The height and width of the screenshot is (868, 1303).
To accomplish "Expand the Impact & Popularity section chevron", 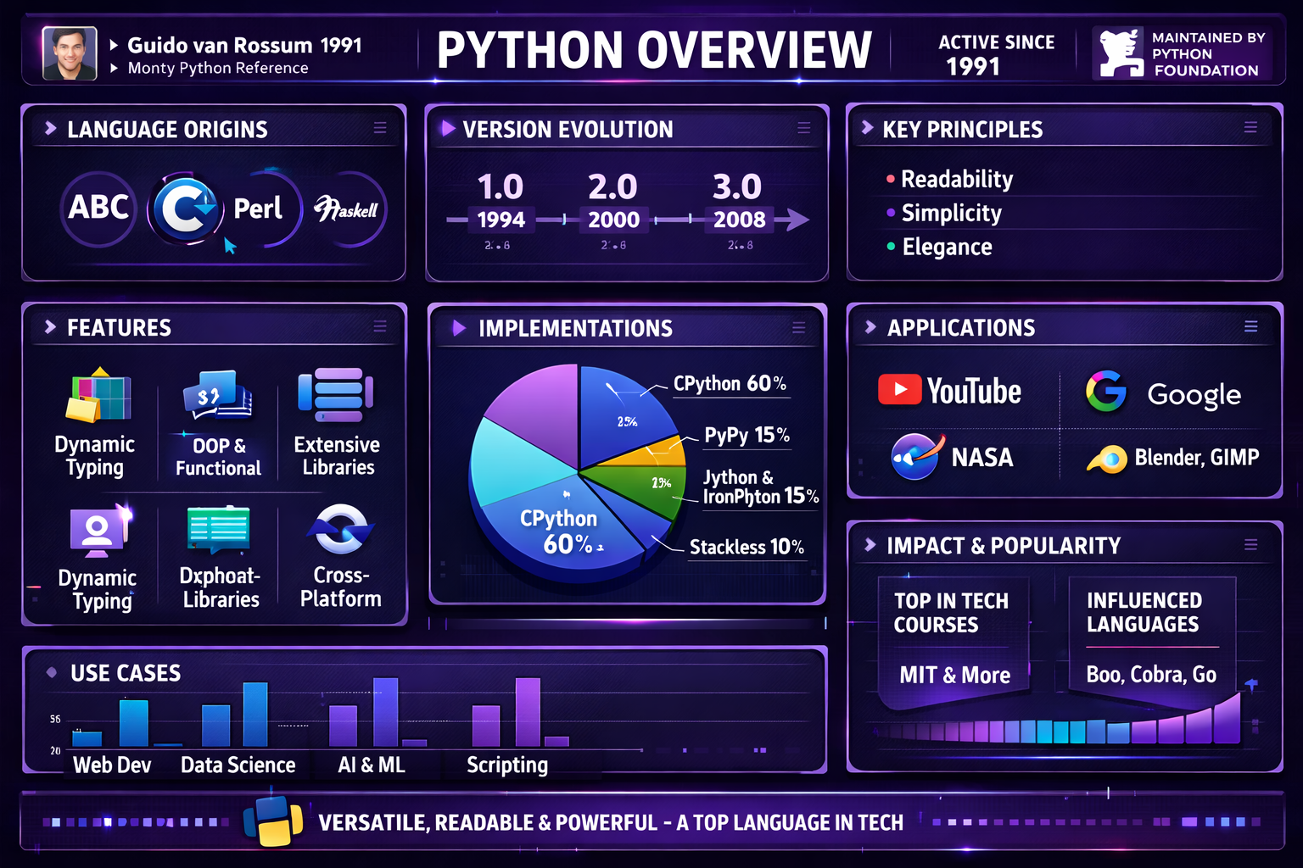I will coord(870,544).
